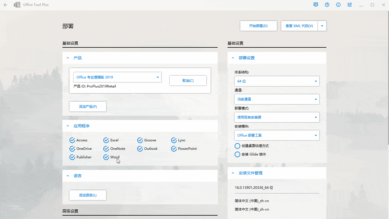Open the 体系结构 64 位 dropdown
This screenshot has width=389, height=219.
click(x=277, y=81)
